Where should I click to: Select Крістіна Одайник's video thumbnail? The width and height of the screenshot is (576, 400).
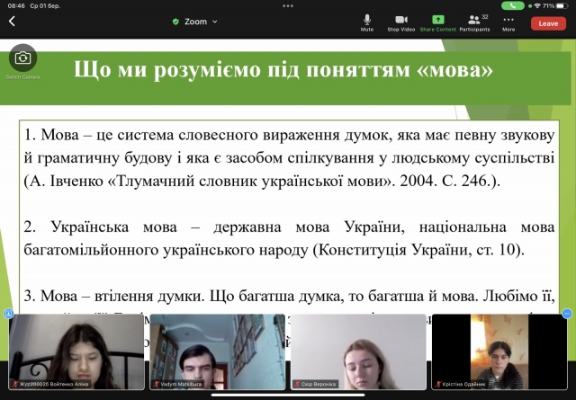click(x=499, y=351)
